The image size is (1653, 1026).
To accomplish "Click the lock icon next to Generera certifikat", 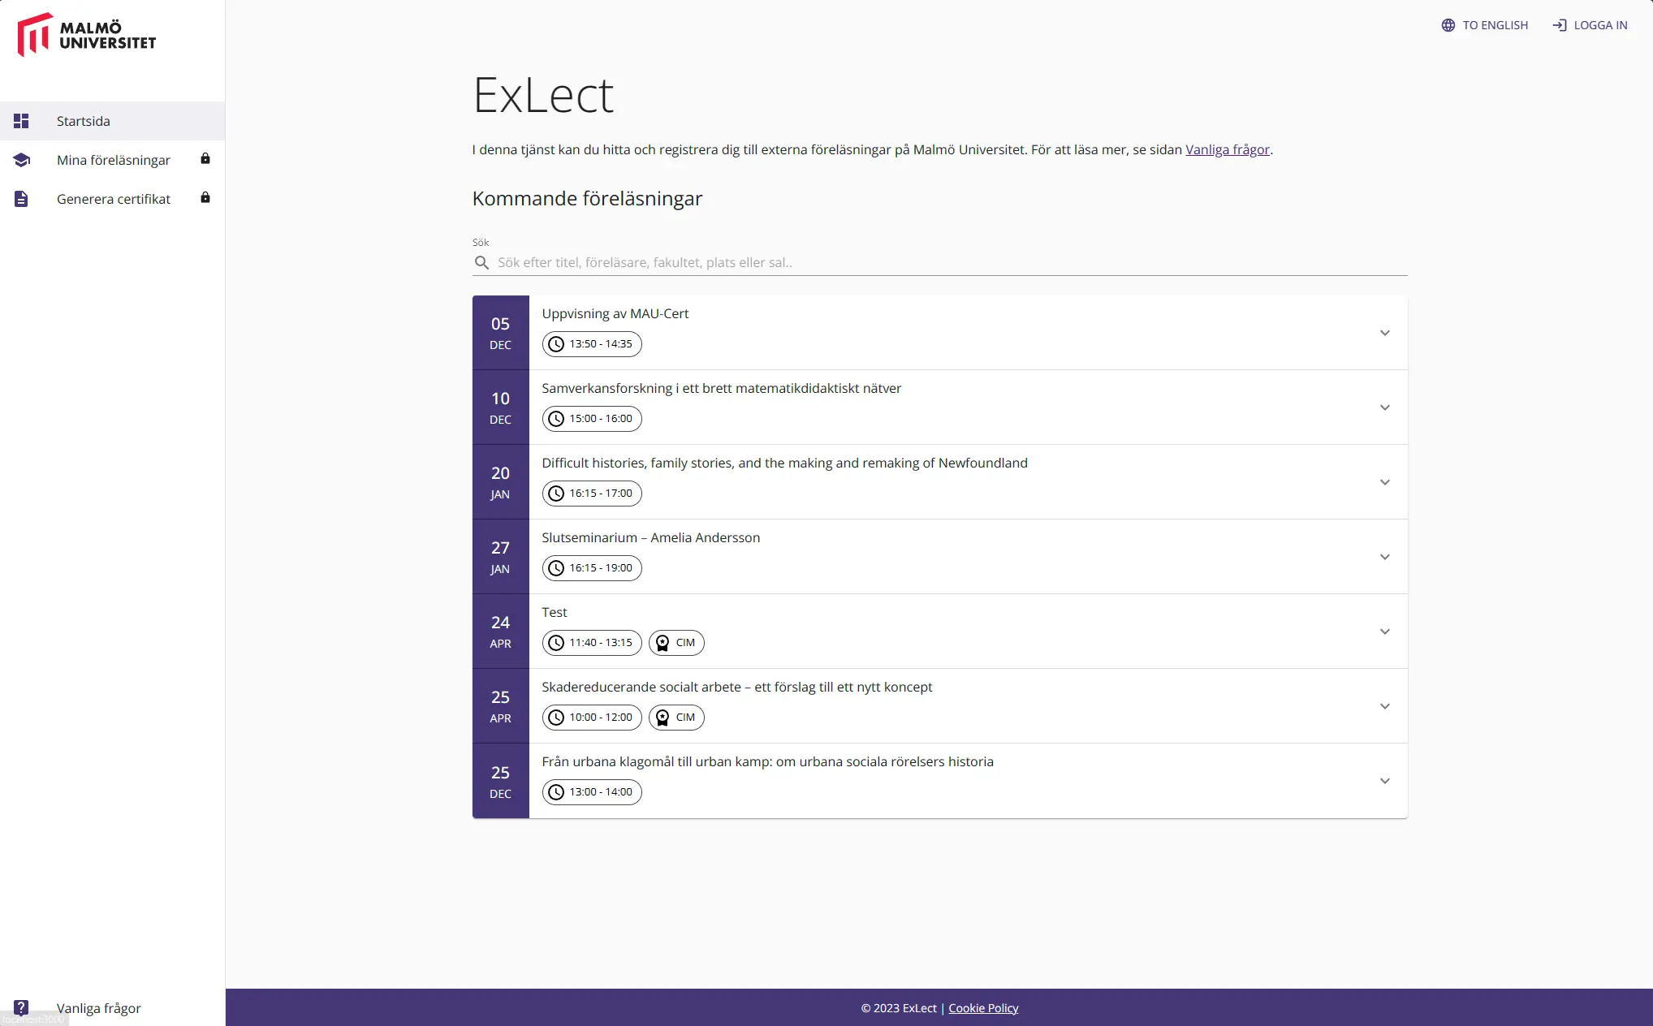I will (x=205, y=197).
